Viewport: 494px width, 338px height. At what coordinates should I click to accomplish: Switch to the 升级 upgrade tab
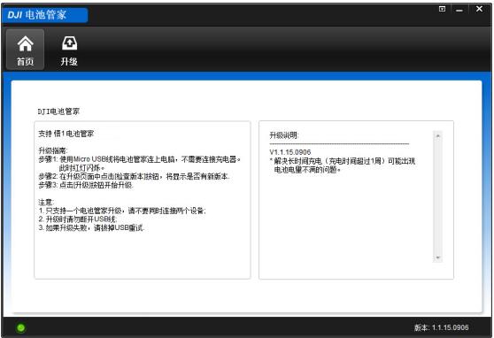[69, 50]
